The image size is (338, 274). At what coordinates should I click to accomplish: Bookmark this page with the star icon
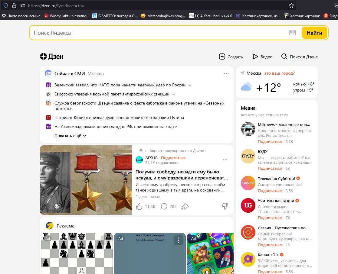[x=291, y=6]
